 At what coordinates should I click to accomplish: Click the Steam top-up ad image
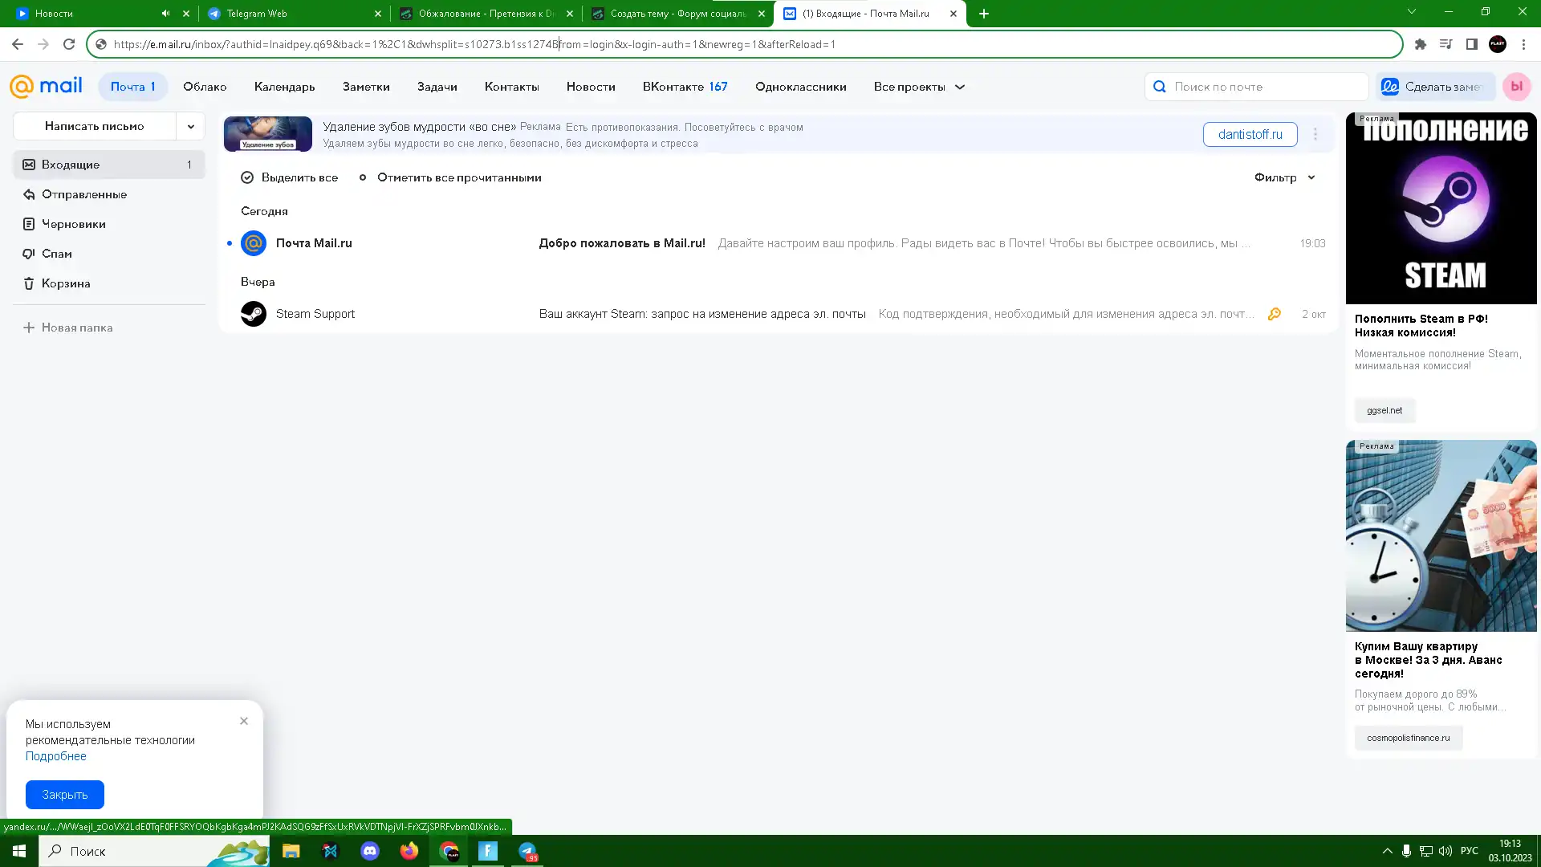click(1441, 208)
